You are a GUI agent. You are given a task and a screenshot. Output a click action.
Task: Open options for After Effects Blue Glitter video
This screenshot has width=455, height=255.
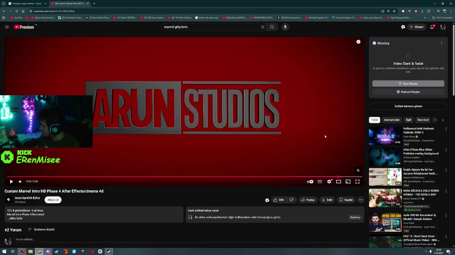(x=446, y=150)
